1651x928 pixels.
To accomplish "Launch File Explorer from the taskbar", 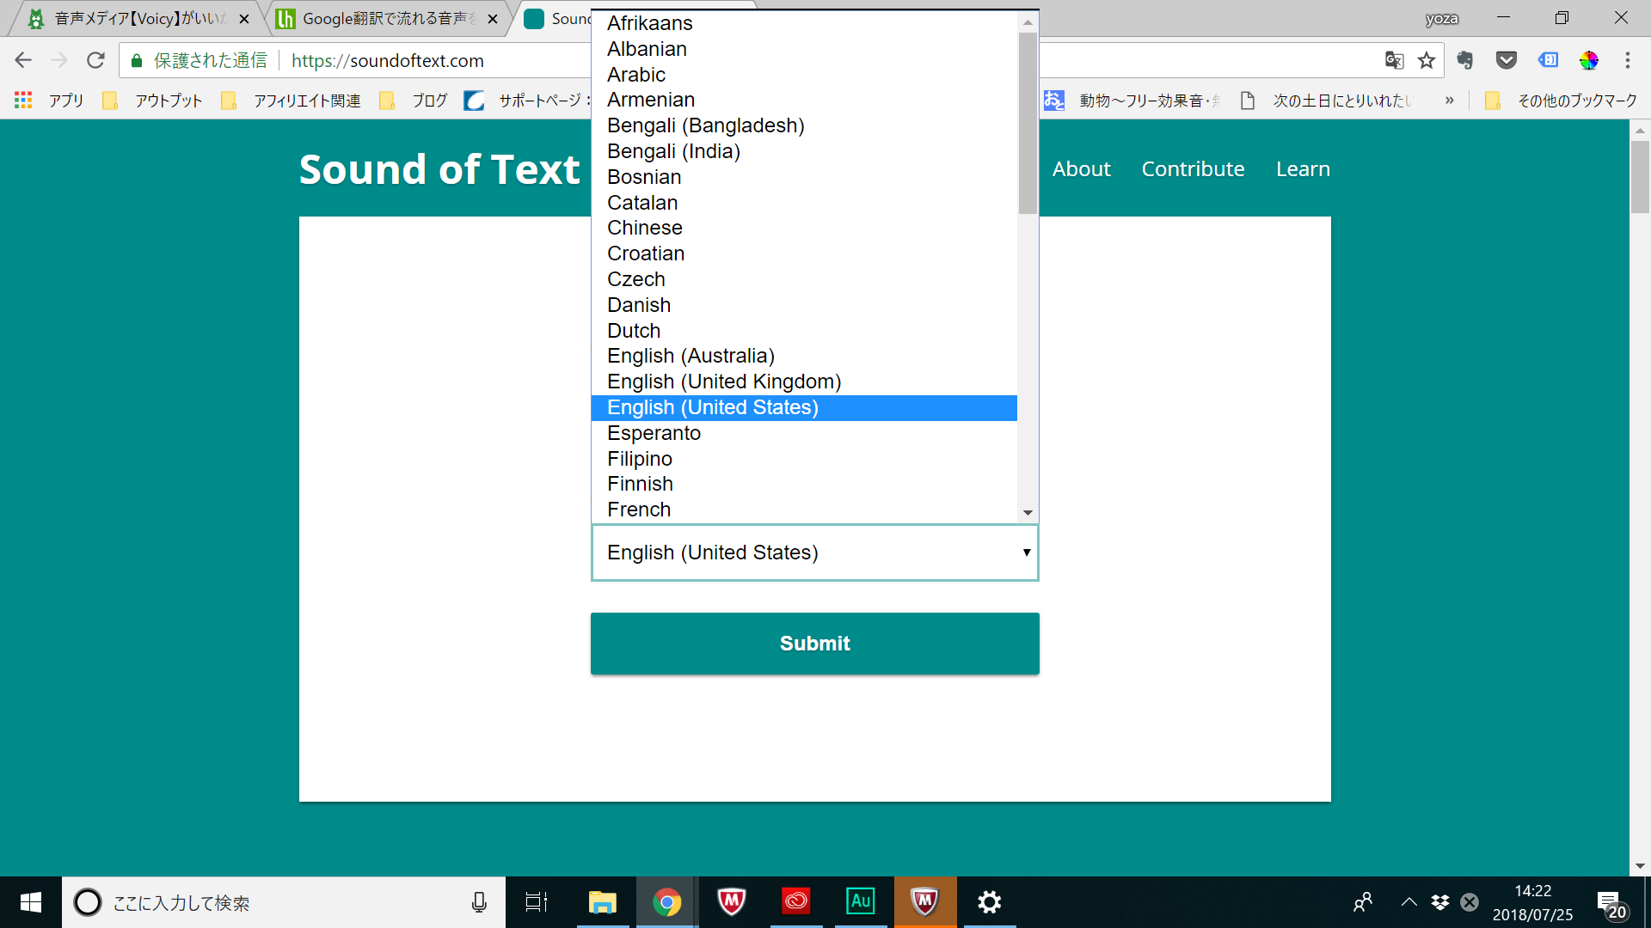I will pos(603,902).
